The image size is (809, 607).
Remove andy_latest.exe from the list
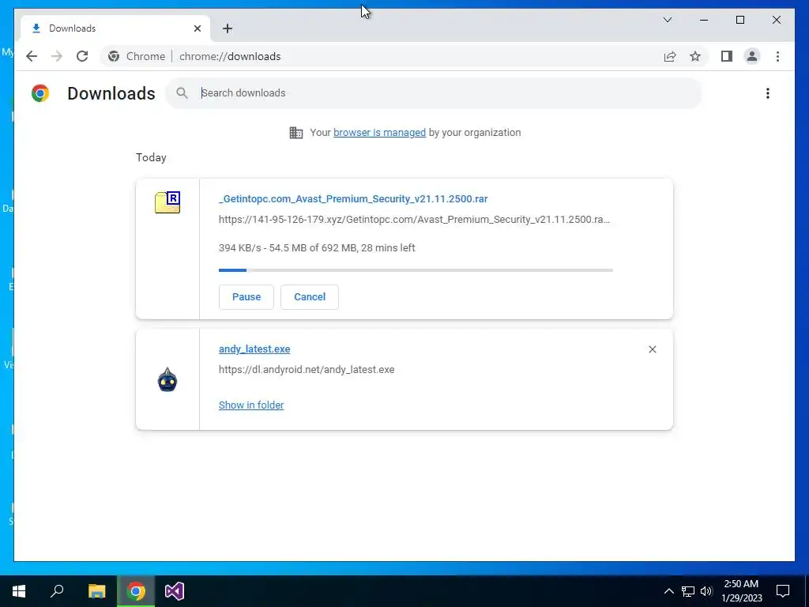(x=652, y=349)
